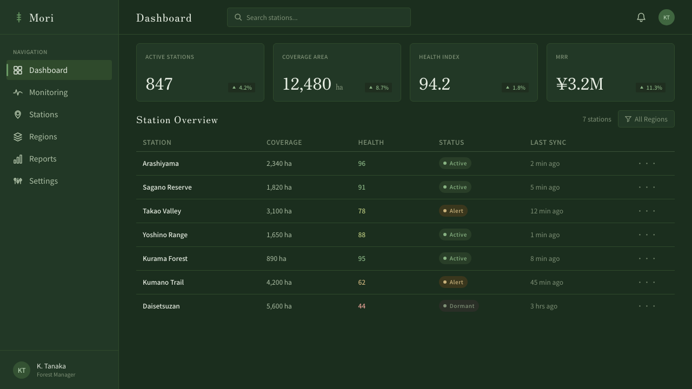Open the Sagano Reserve station name
The height and width of the screenshot is (389, 692).
coord(167,187)
